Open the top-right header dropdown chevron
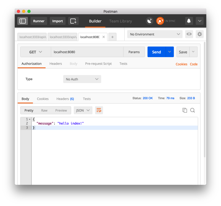The image size is (221, 206). (199, 21)
